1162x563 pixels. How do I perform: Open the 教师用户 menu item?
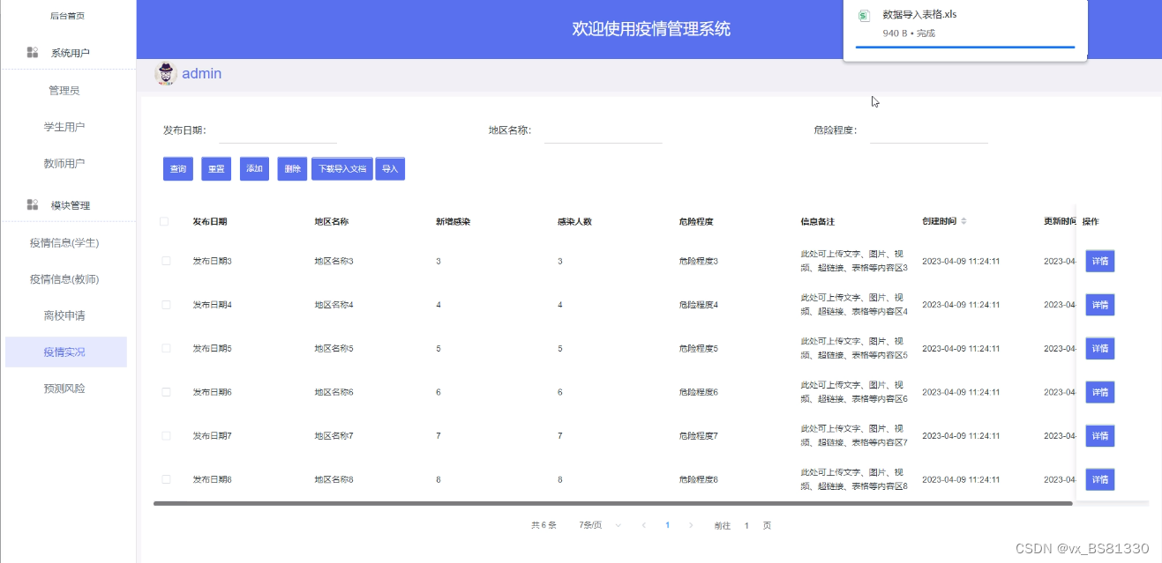65,164
